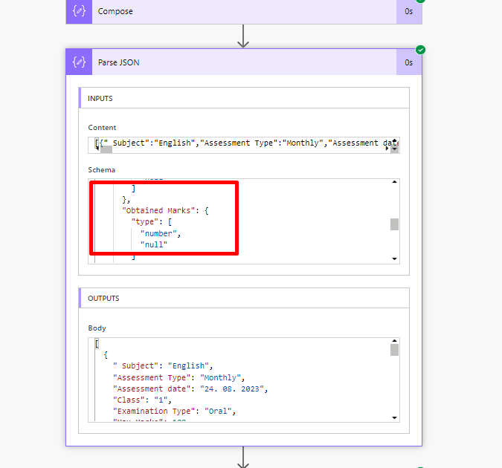Click the "Assessment Type" line in Body output

coord(178,377)
